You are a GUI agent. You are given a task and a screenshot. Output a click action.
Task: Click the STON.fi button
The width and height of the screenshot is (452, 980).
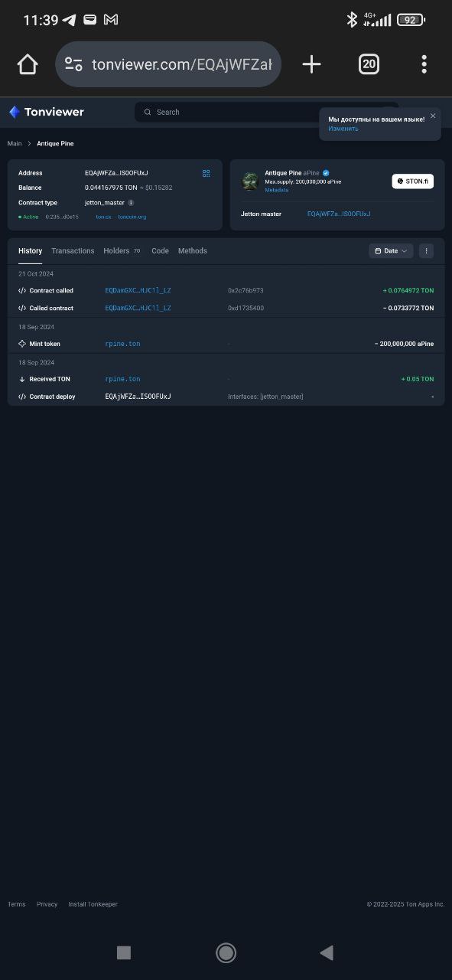coord(413,181)
